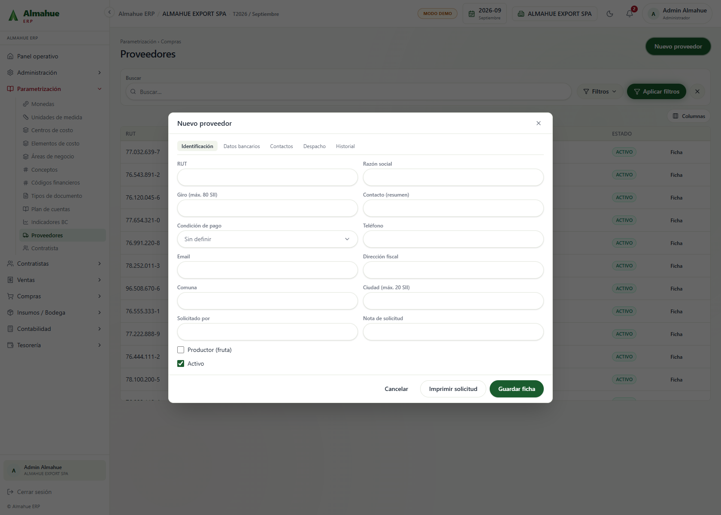721x515 pixels.
Task: Clear filters with the X icon button
Action: click(697, 91)
